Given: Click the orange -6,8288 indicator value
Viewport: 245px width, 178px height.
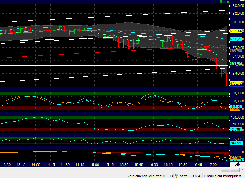Looking at the screenshot, I should coord(235,158).
